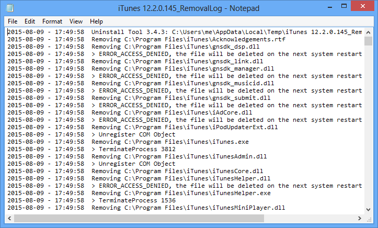Click the horizontal scrollbar left arrow
Viewport: 378px width, 228px height.
click(9, 219)
